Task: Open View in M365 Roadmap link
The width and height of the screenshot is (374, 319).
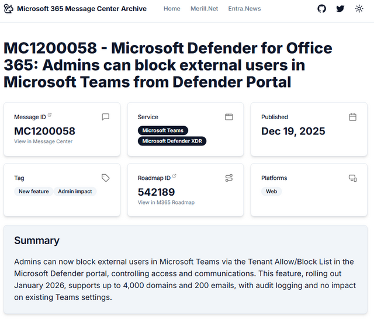Action: [166, 202]
